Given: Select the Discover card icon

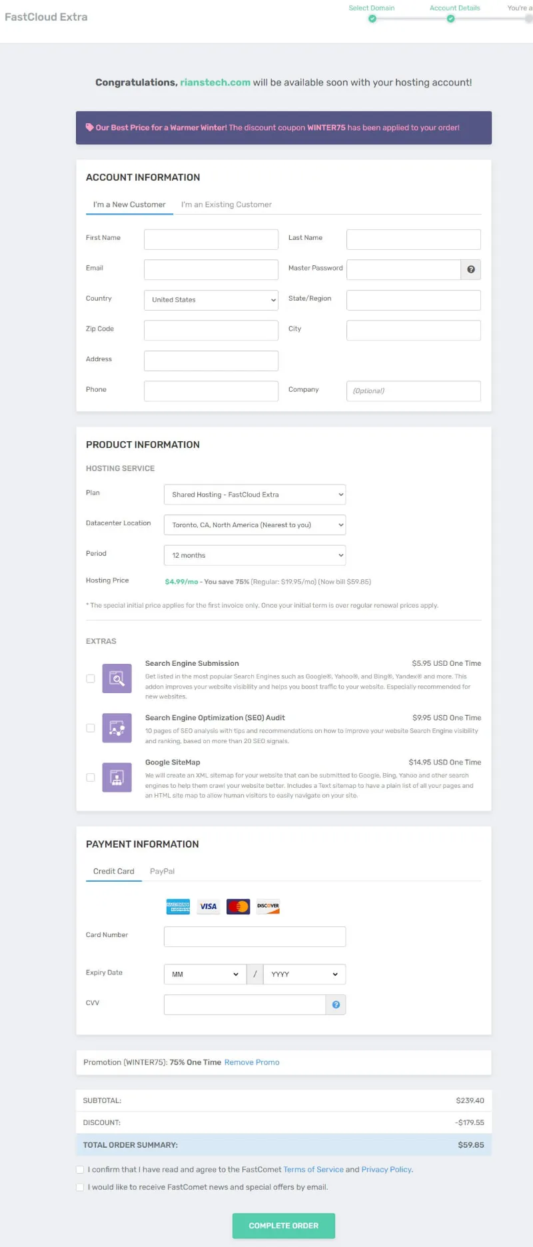Looking at the screenshot, I should [x=268, y=906].
